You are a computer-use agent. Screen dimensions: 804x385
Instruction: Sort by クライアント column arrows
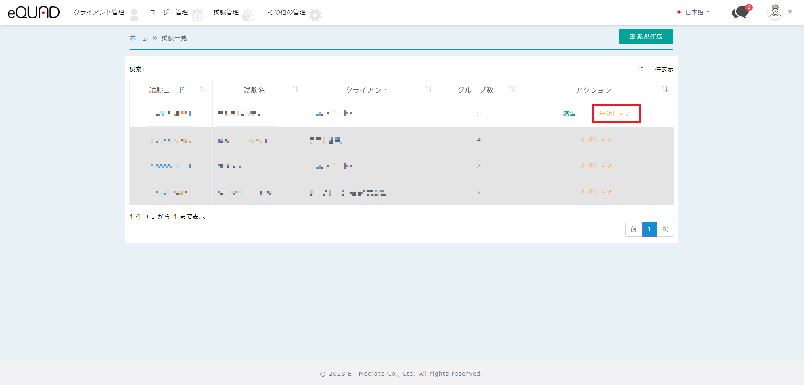tap(428, 89)
